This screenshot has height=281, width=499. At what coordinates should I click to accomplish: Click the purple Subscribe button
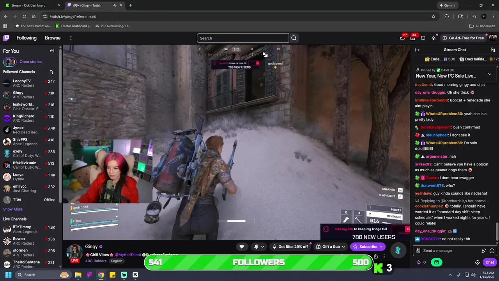coord(368,247)
